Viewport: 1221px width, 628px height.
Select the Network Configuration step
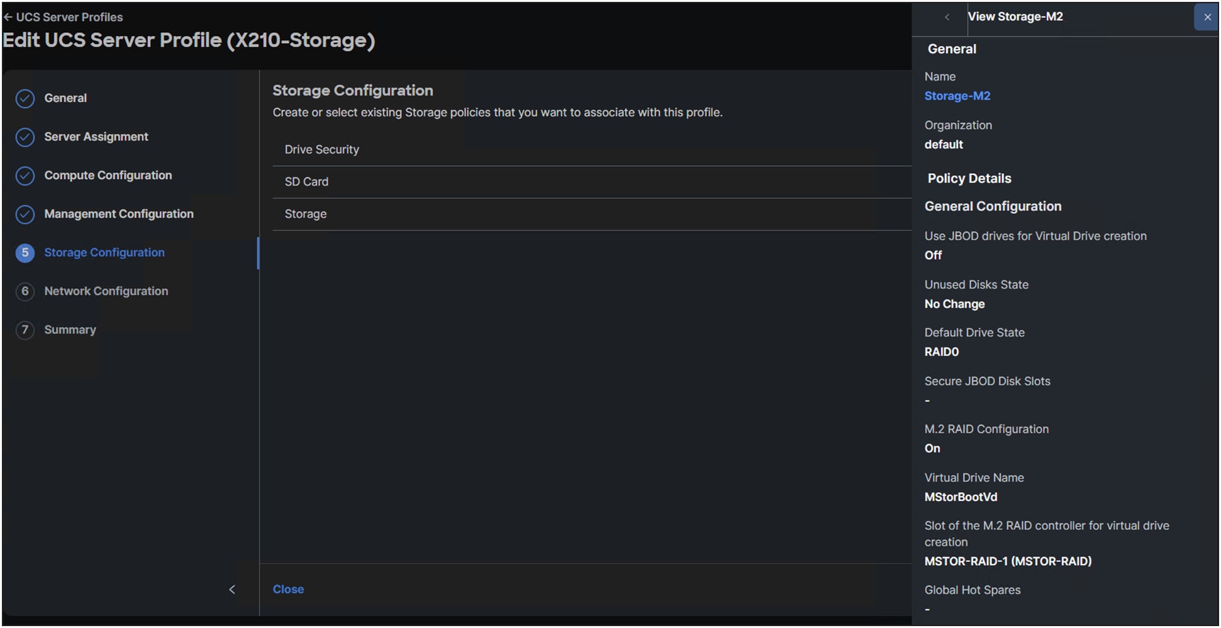point(106,291)
